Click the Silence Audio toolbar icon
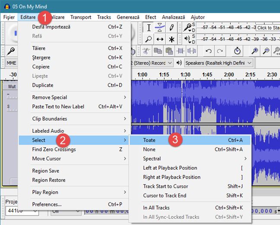Image resolution: width=280 pixels, height=225 pixels. [x=192, y=51]
